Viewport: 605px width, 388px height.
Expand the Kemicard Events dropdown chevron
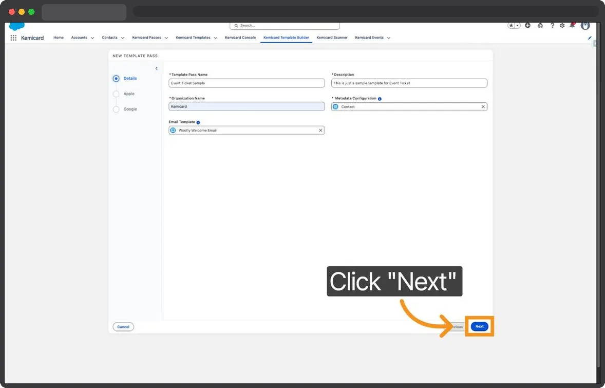click(x=389, y=38)
